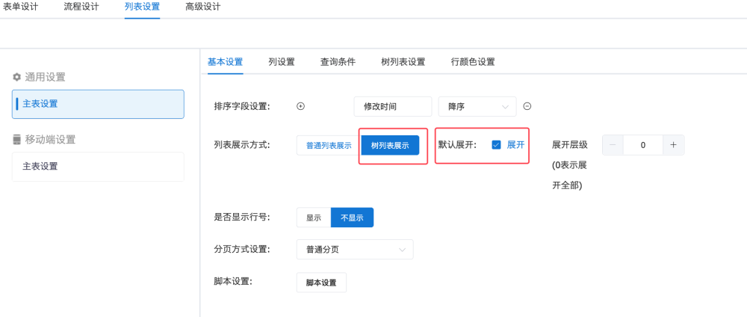Open the 普通分页 pagination dropdown
Viewport: 747px width, 317px height.
click(355, 250)
